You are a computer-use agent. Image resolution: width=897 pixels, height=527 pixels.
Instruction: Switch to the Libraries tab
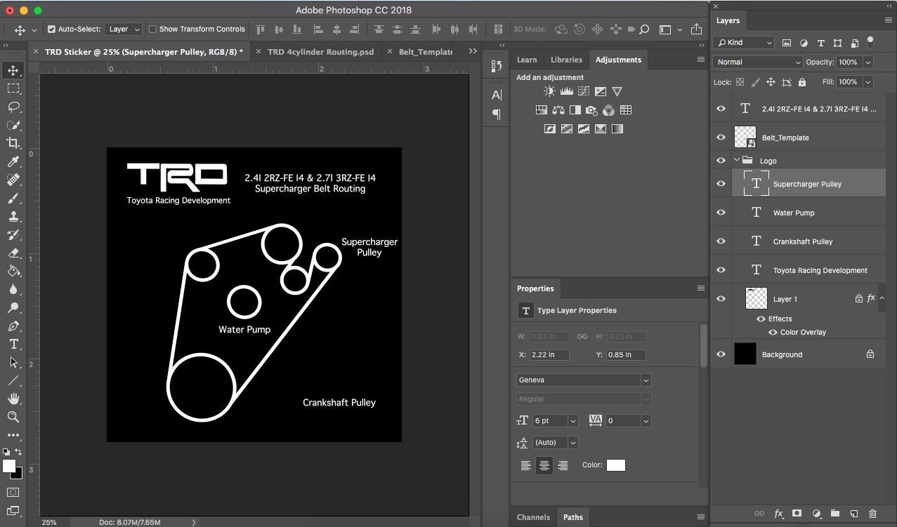566,60
